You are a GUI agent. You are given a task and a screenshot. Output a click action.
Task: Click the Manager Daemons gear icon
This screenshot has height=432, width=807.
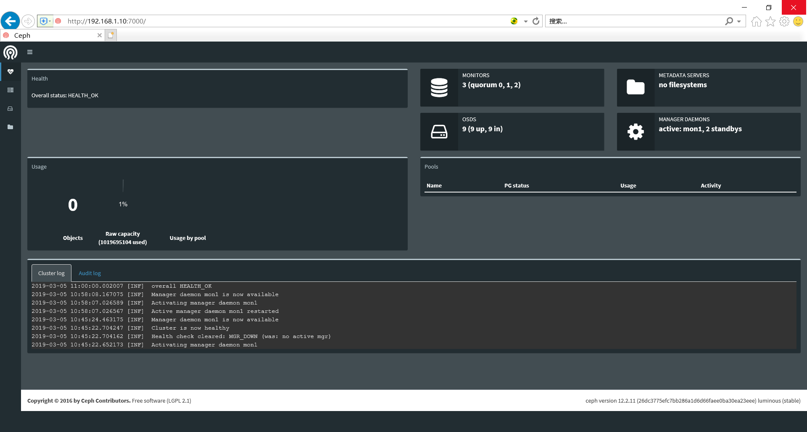(635, 132)
